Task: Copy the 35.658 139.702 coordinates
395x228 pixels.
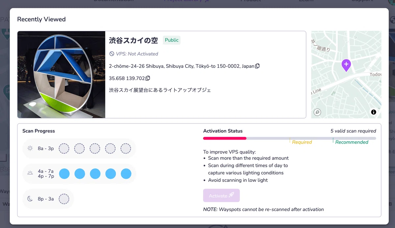Action: [148, 78]
